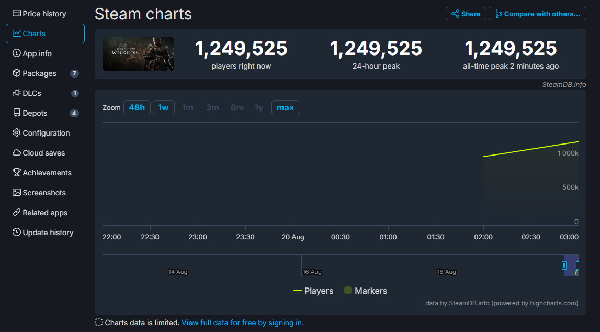
Task: Click the Black Myth Wukong game thumbnail
Action: 138,53
